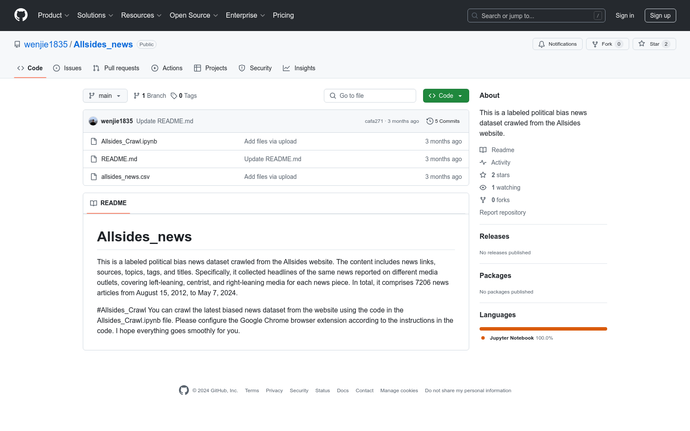
Task: Switch to the Projects tab
Action: point(210,68)
